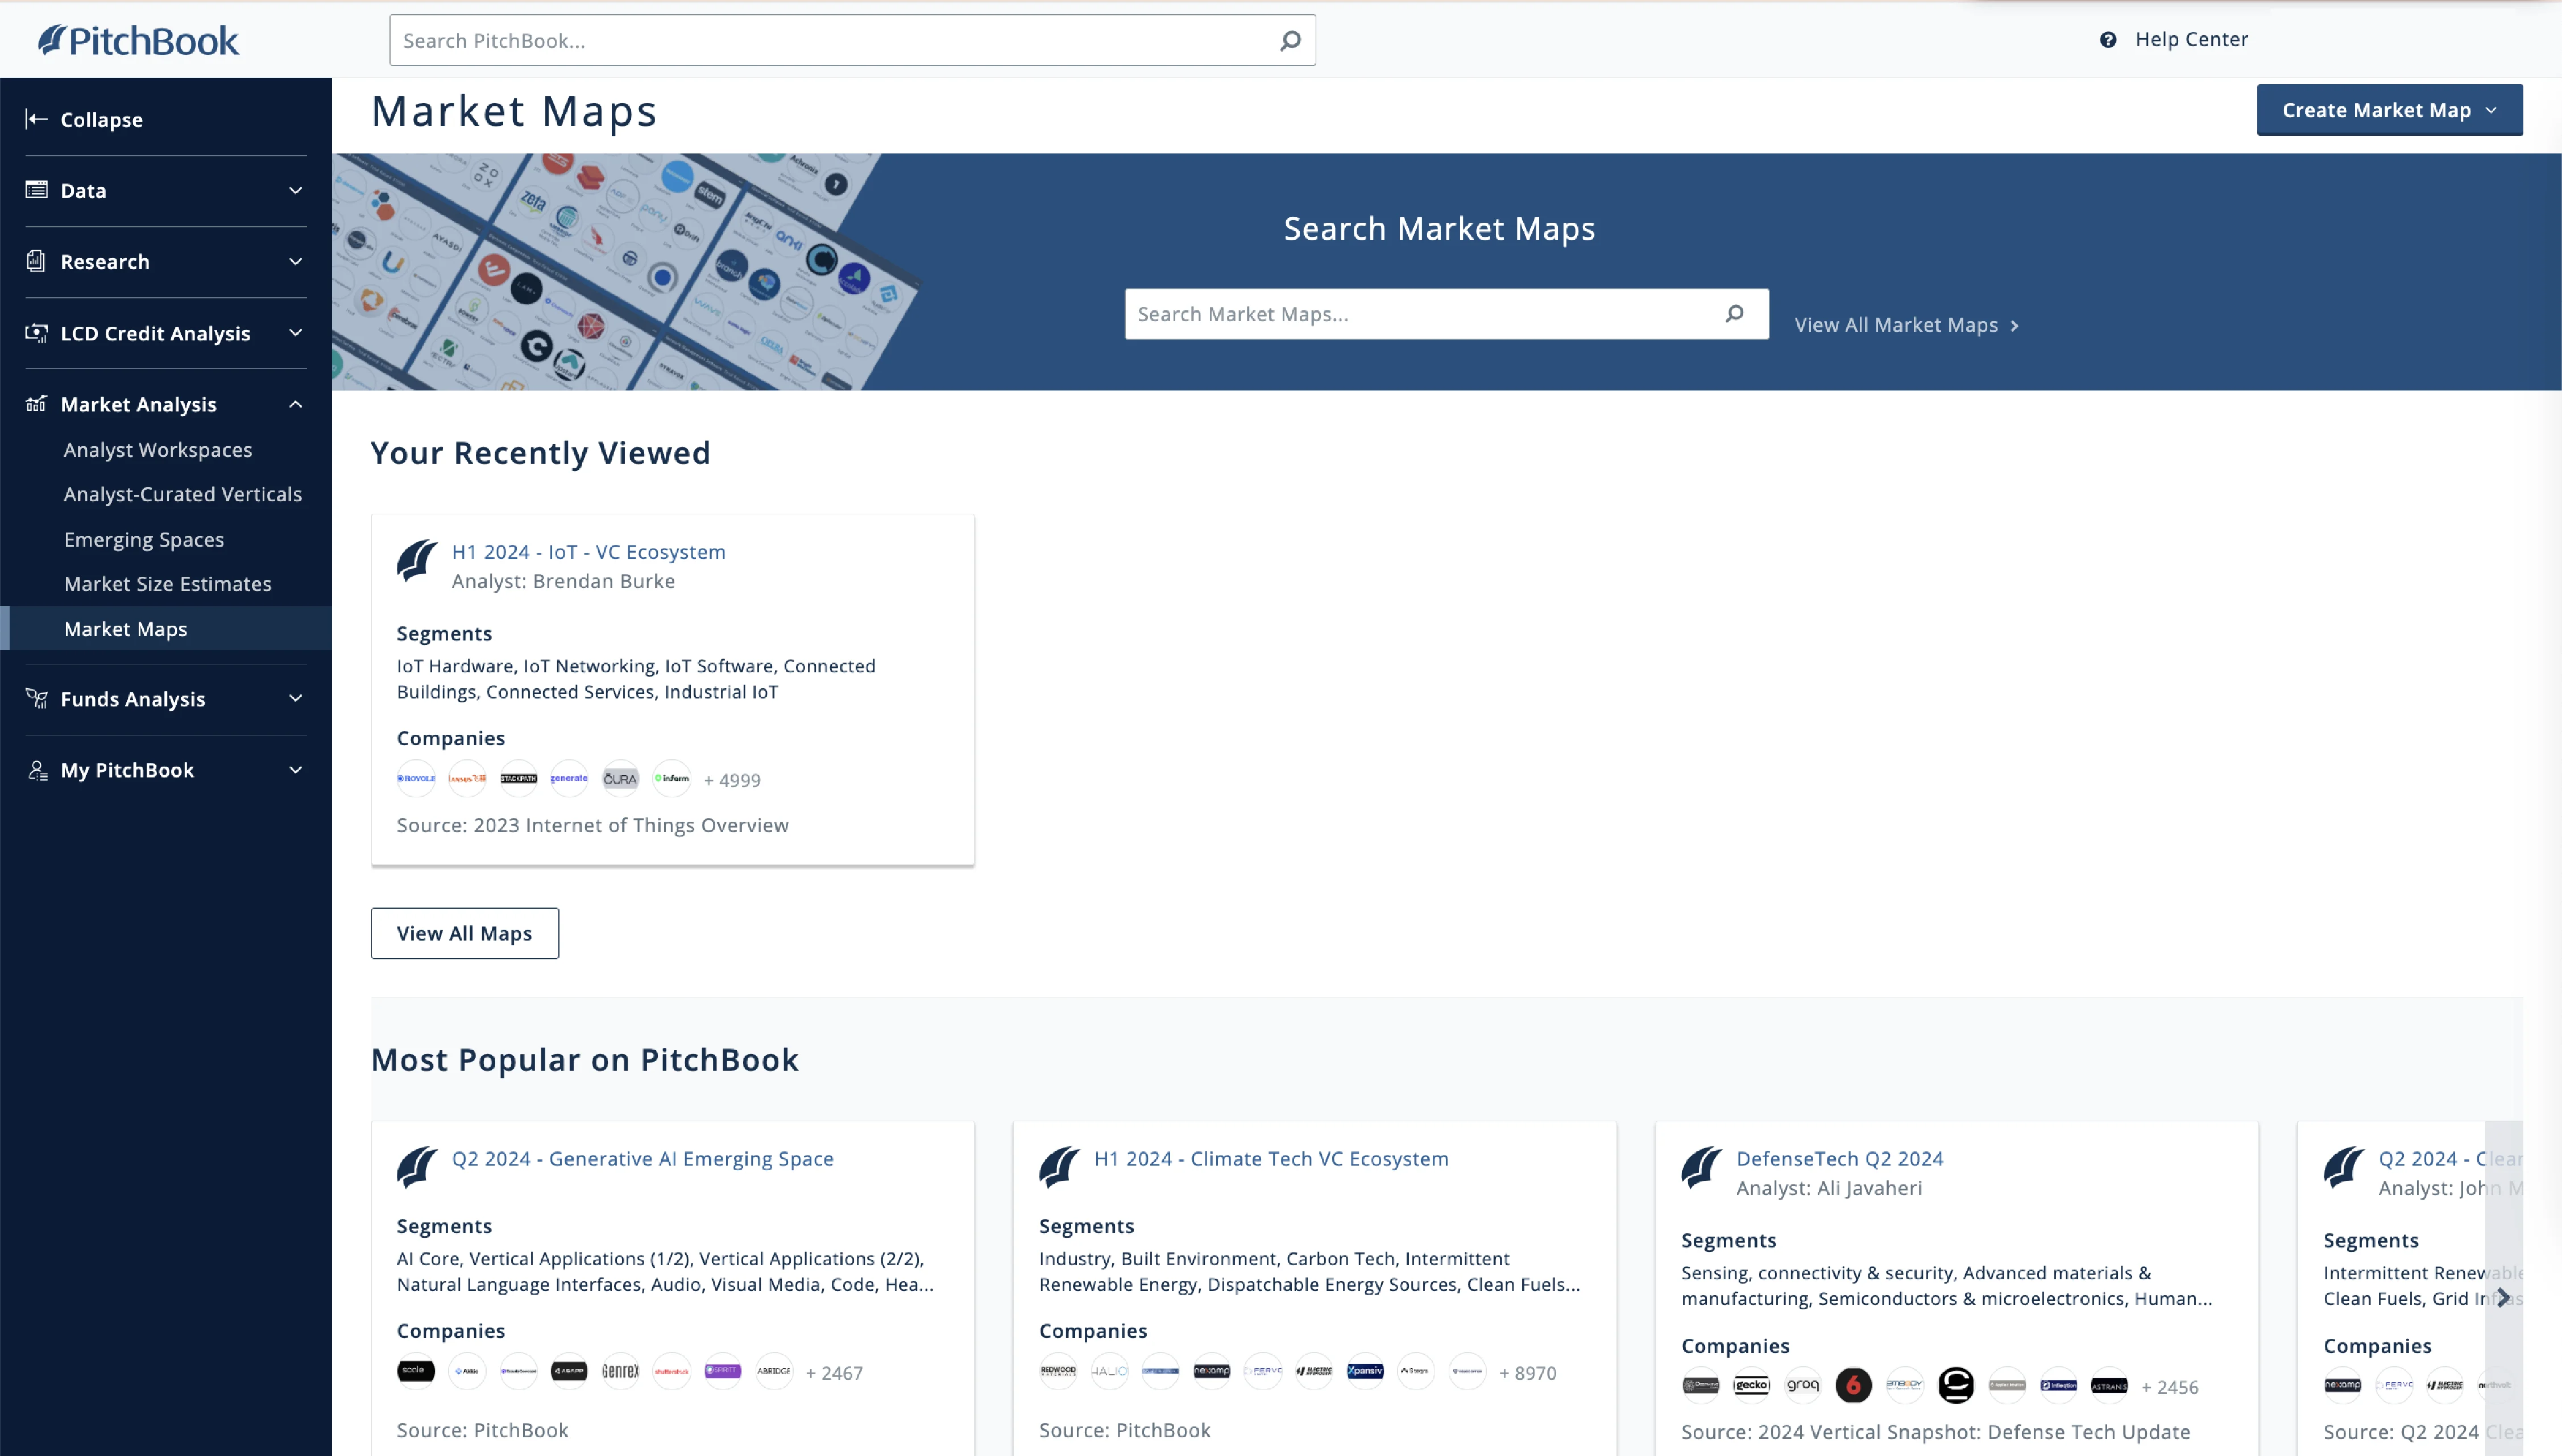2562x1456 pixels.
Task: Click 'Source: 2023 Internet of Things Overview' text
Action: pos(592,825)
